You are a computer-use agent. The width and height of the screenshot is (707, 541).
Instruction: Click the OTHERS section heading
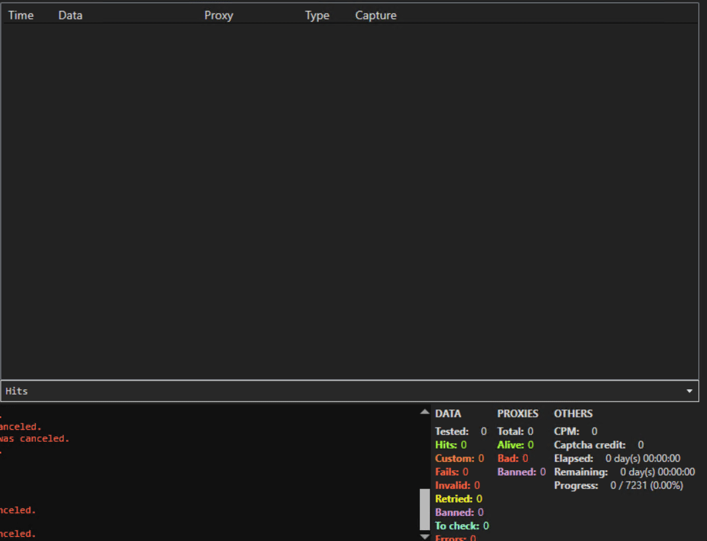point(573,414)
